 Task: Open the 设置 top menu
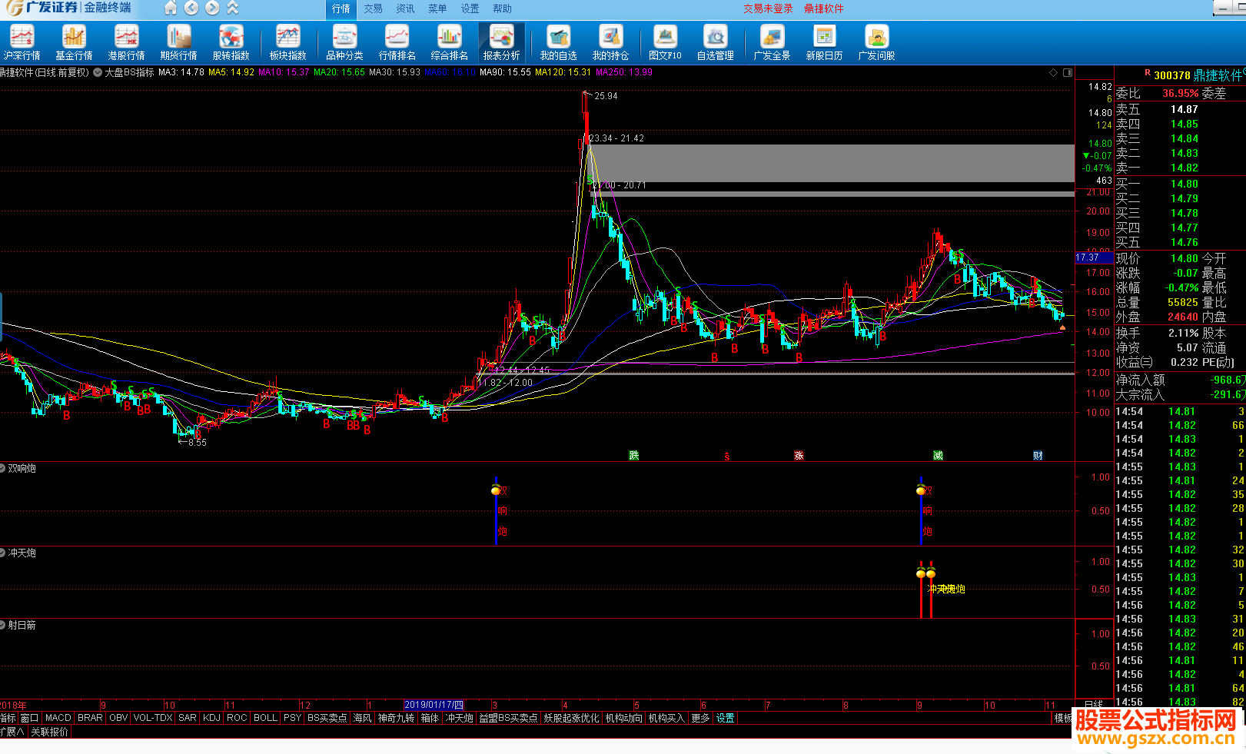pyautogui.click(x=470, y=8)
